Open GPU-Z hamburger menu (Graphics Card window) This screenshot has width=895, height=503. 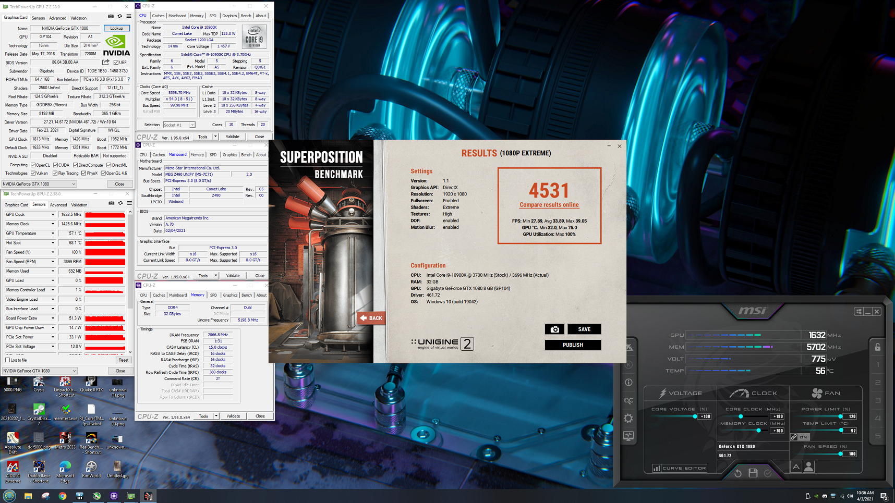click(x=129, y=16)
